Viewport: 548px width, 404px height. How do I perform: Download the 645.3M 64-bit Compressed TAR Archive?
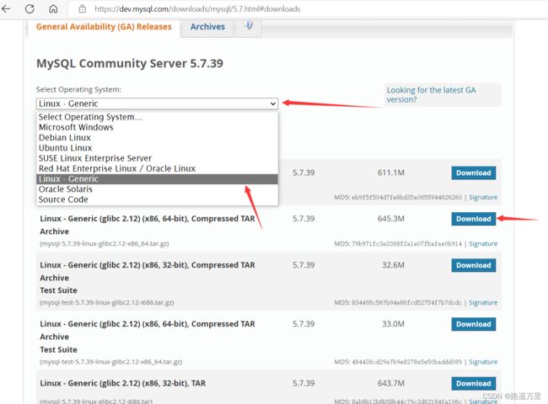(x=473, y=219)
